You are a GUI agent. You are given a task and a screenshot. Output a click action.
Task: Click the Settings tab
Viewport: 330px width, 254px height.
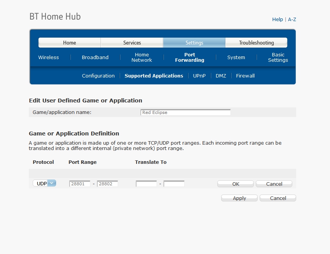click(x=194, y=43)
